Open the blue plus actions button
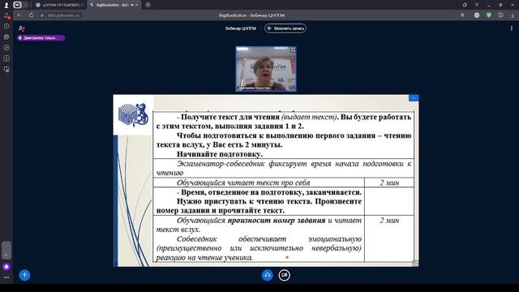 point(24,275)
